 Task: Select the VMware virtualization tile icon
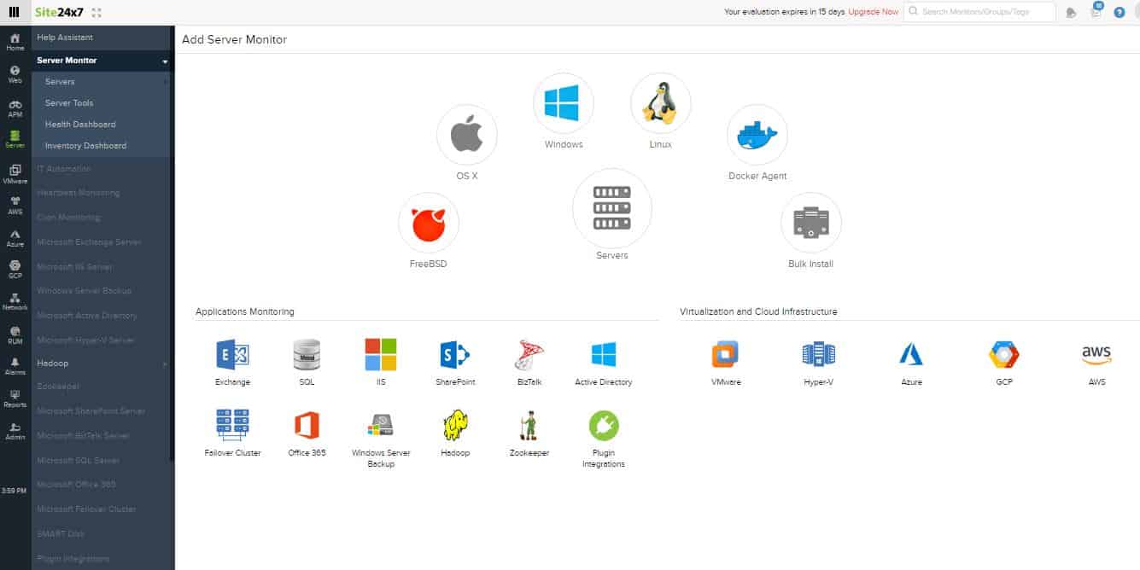[x=725, y=354]
